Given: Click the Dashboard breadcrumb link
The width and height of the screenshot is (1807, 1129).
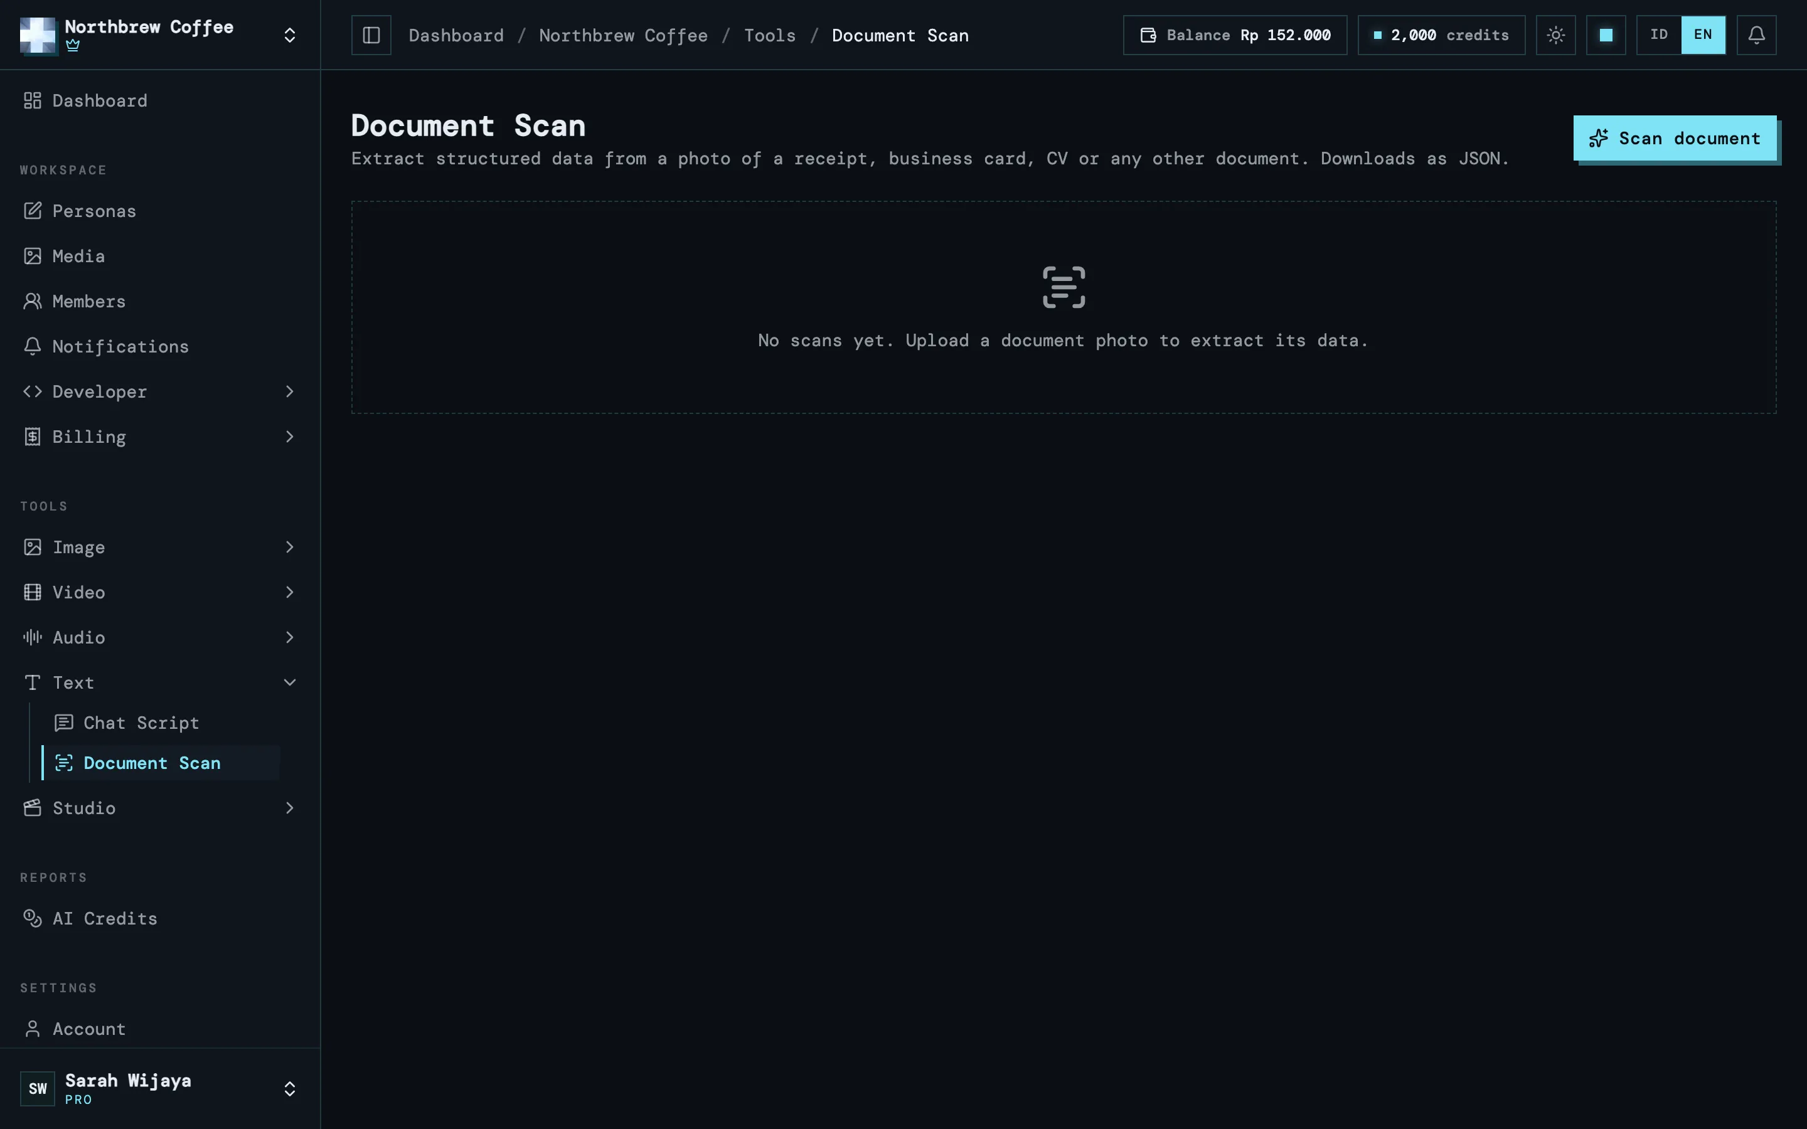Looking at the screenshot, I should pos(456,36).
